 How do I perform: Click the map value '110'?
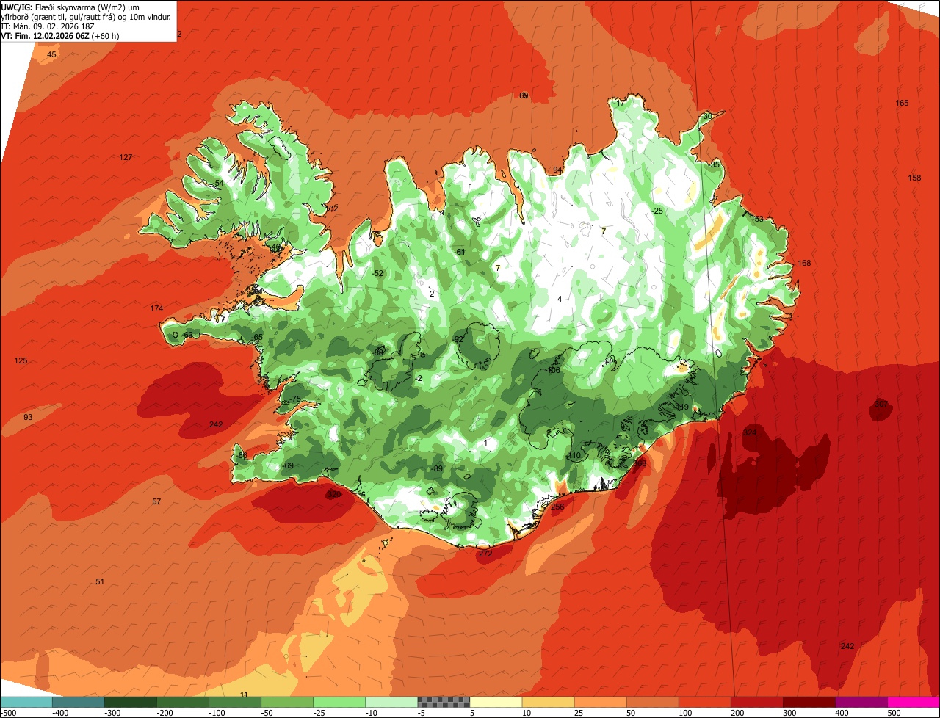coord(574,456)
